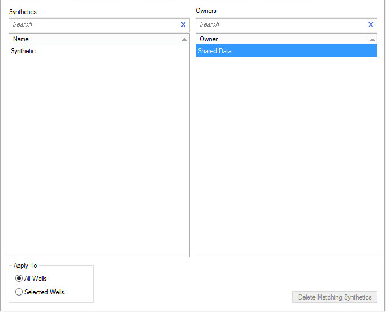Choose the Selected Wells radio button
The image size is (386, 312).
click(19, 292)
